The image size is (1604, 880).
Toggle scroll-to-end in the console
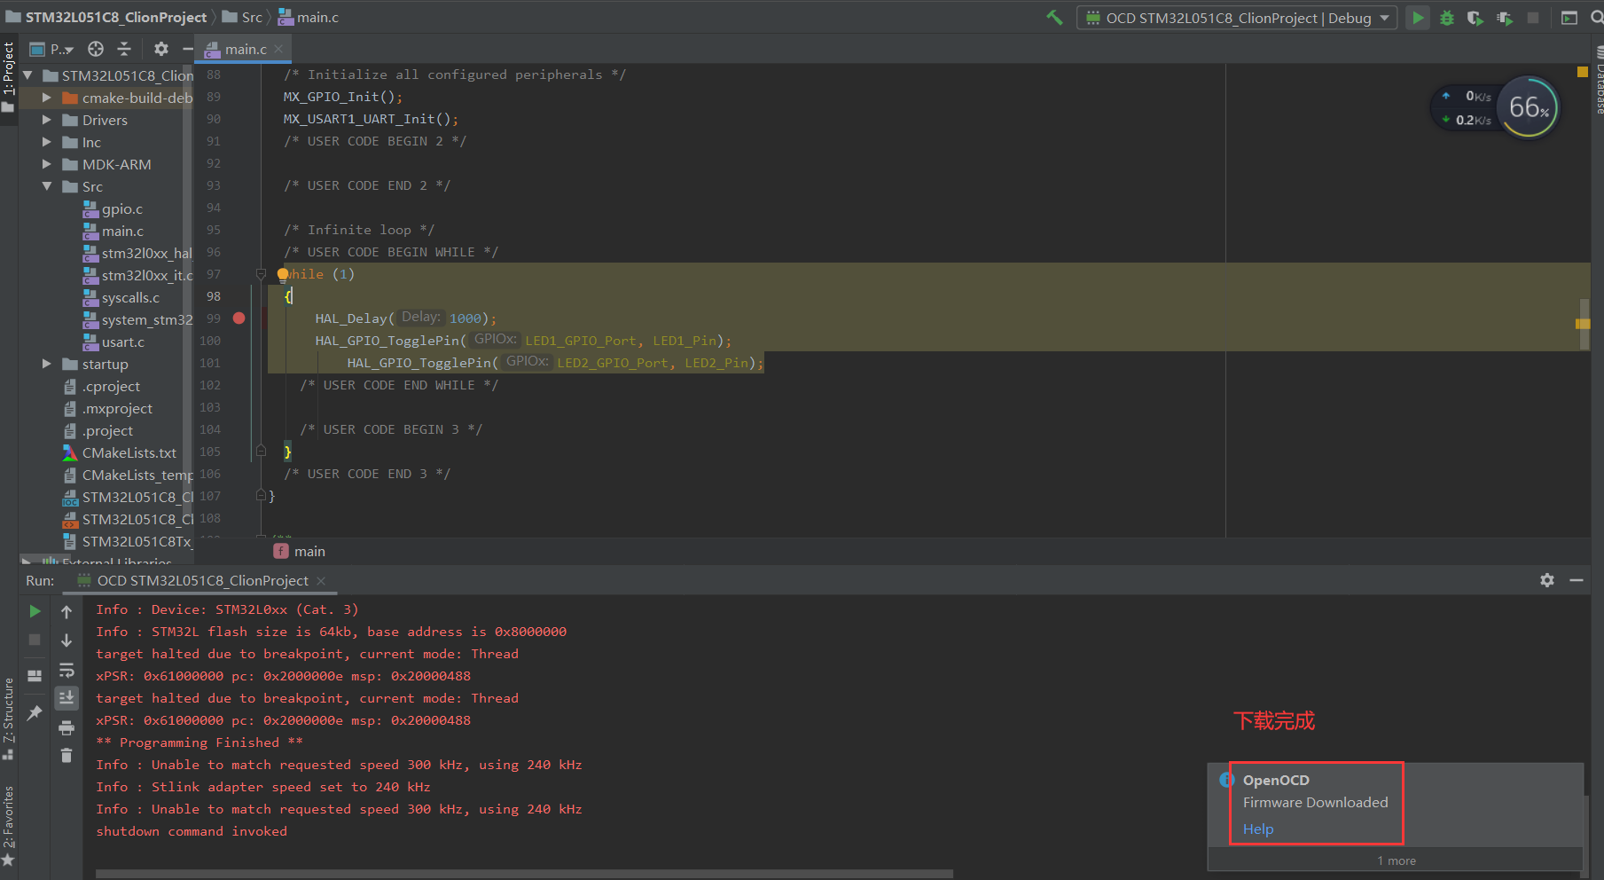tap(67, 697)
